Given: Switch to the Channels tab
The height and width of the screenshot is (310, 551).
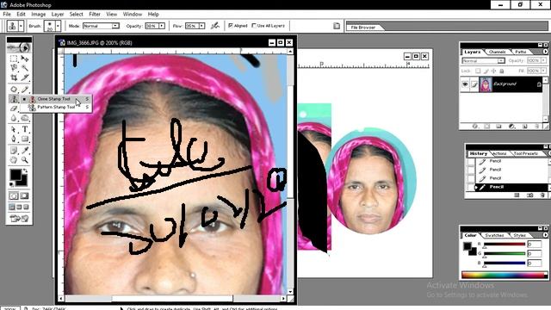Looking at the screenshot, I should coord(498,52).
